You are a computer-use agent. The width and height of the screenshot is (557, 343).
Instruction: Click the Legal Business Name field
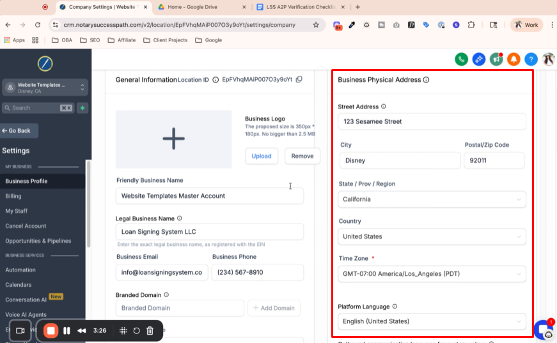(210, 232)
